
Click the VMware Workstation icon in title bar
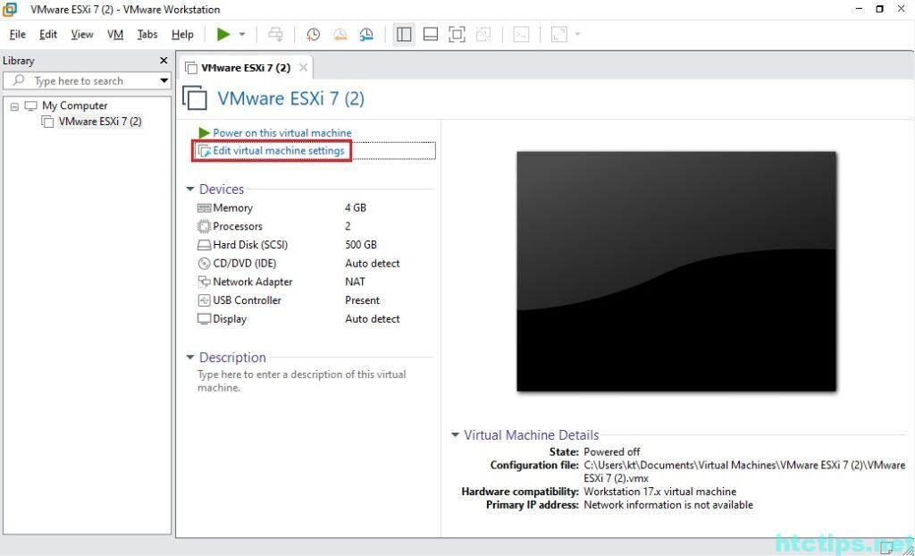tap(10, 9)
